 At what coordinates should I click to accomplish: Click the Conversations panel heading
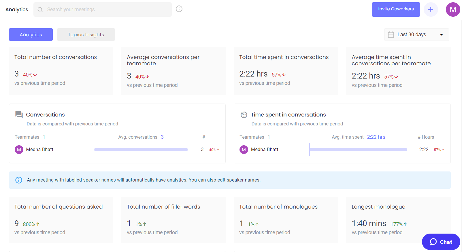coord(46,115)
